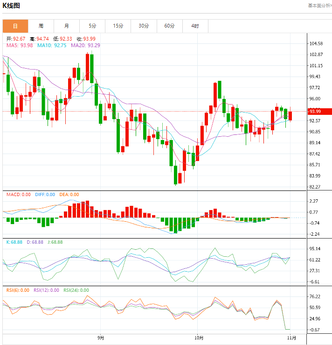Screen dimensions: 332x345
Task: Click the 2.27 MACD axis label
Action: [x=313, y=201]
